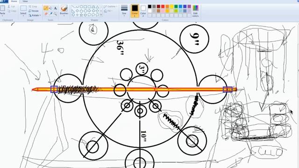The image size is (299, 168).
Task: Choose the Left arrow shape
Action: point(93,11)
